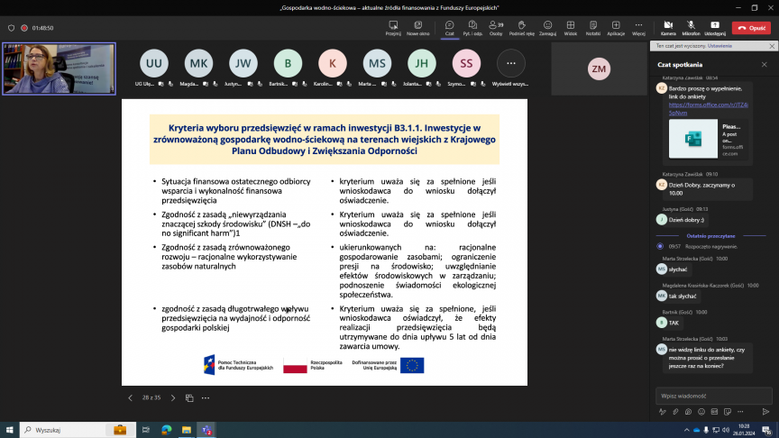Click the recording indicator icon
Viewport: 779px width, 438px height.
(x=23, y=28)
